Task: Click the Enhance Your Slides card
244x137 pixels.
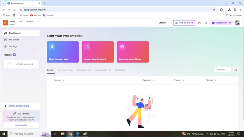Action: (133, 52)
